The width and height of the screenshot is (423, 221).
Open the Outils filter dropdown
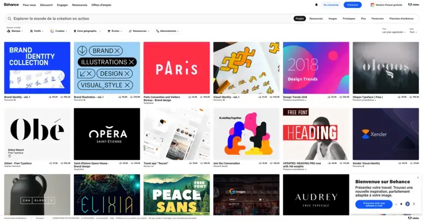tap(37, 31)
